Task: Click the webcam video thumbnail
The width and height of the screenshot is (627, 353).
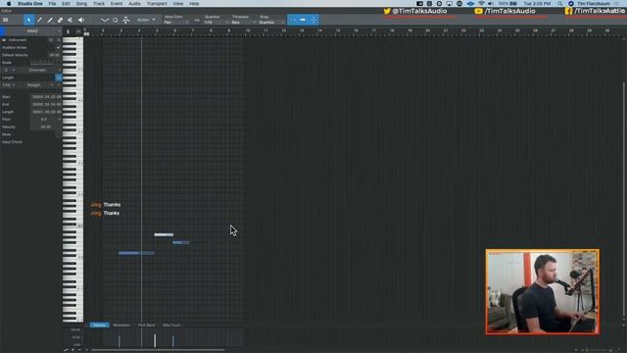Action: (x=543, y=292)
